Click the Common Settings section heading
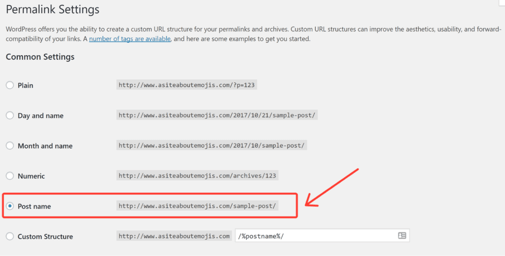The width and height of the screenshot is (505, 256). [x=40, y=57]
